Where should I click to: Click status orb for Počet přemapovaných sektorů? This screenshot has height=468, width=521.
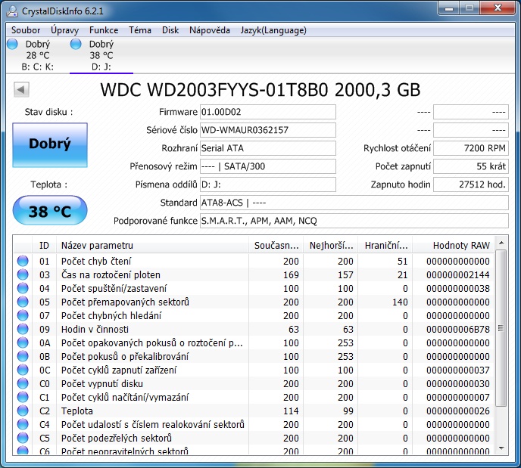pos(23,302)
